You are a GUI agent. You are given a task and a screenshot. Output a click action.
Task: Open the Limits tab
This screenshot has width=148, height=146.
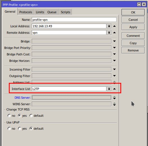tap(40, 12)
